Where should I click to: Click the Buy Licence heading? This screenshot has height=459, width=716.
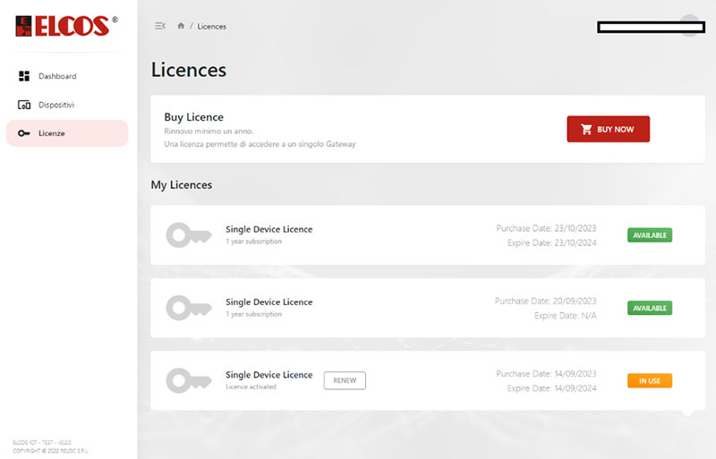pyautogui.click(x=193, y=117)
